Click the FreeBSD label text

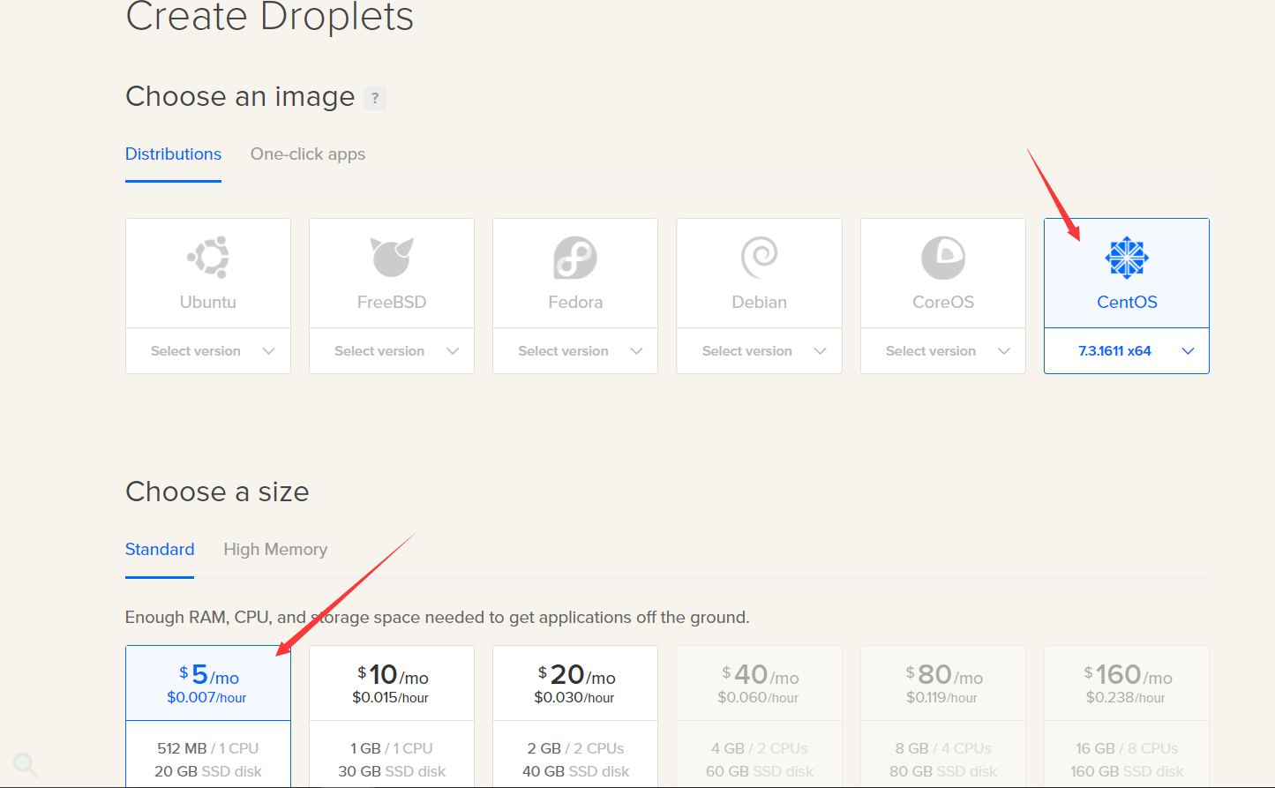point(392,303)
